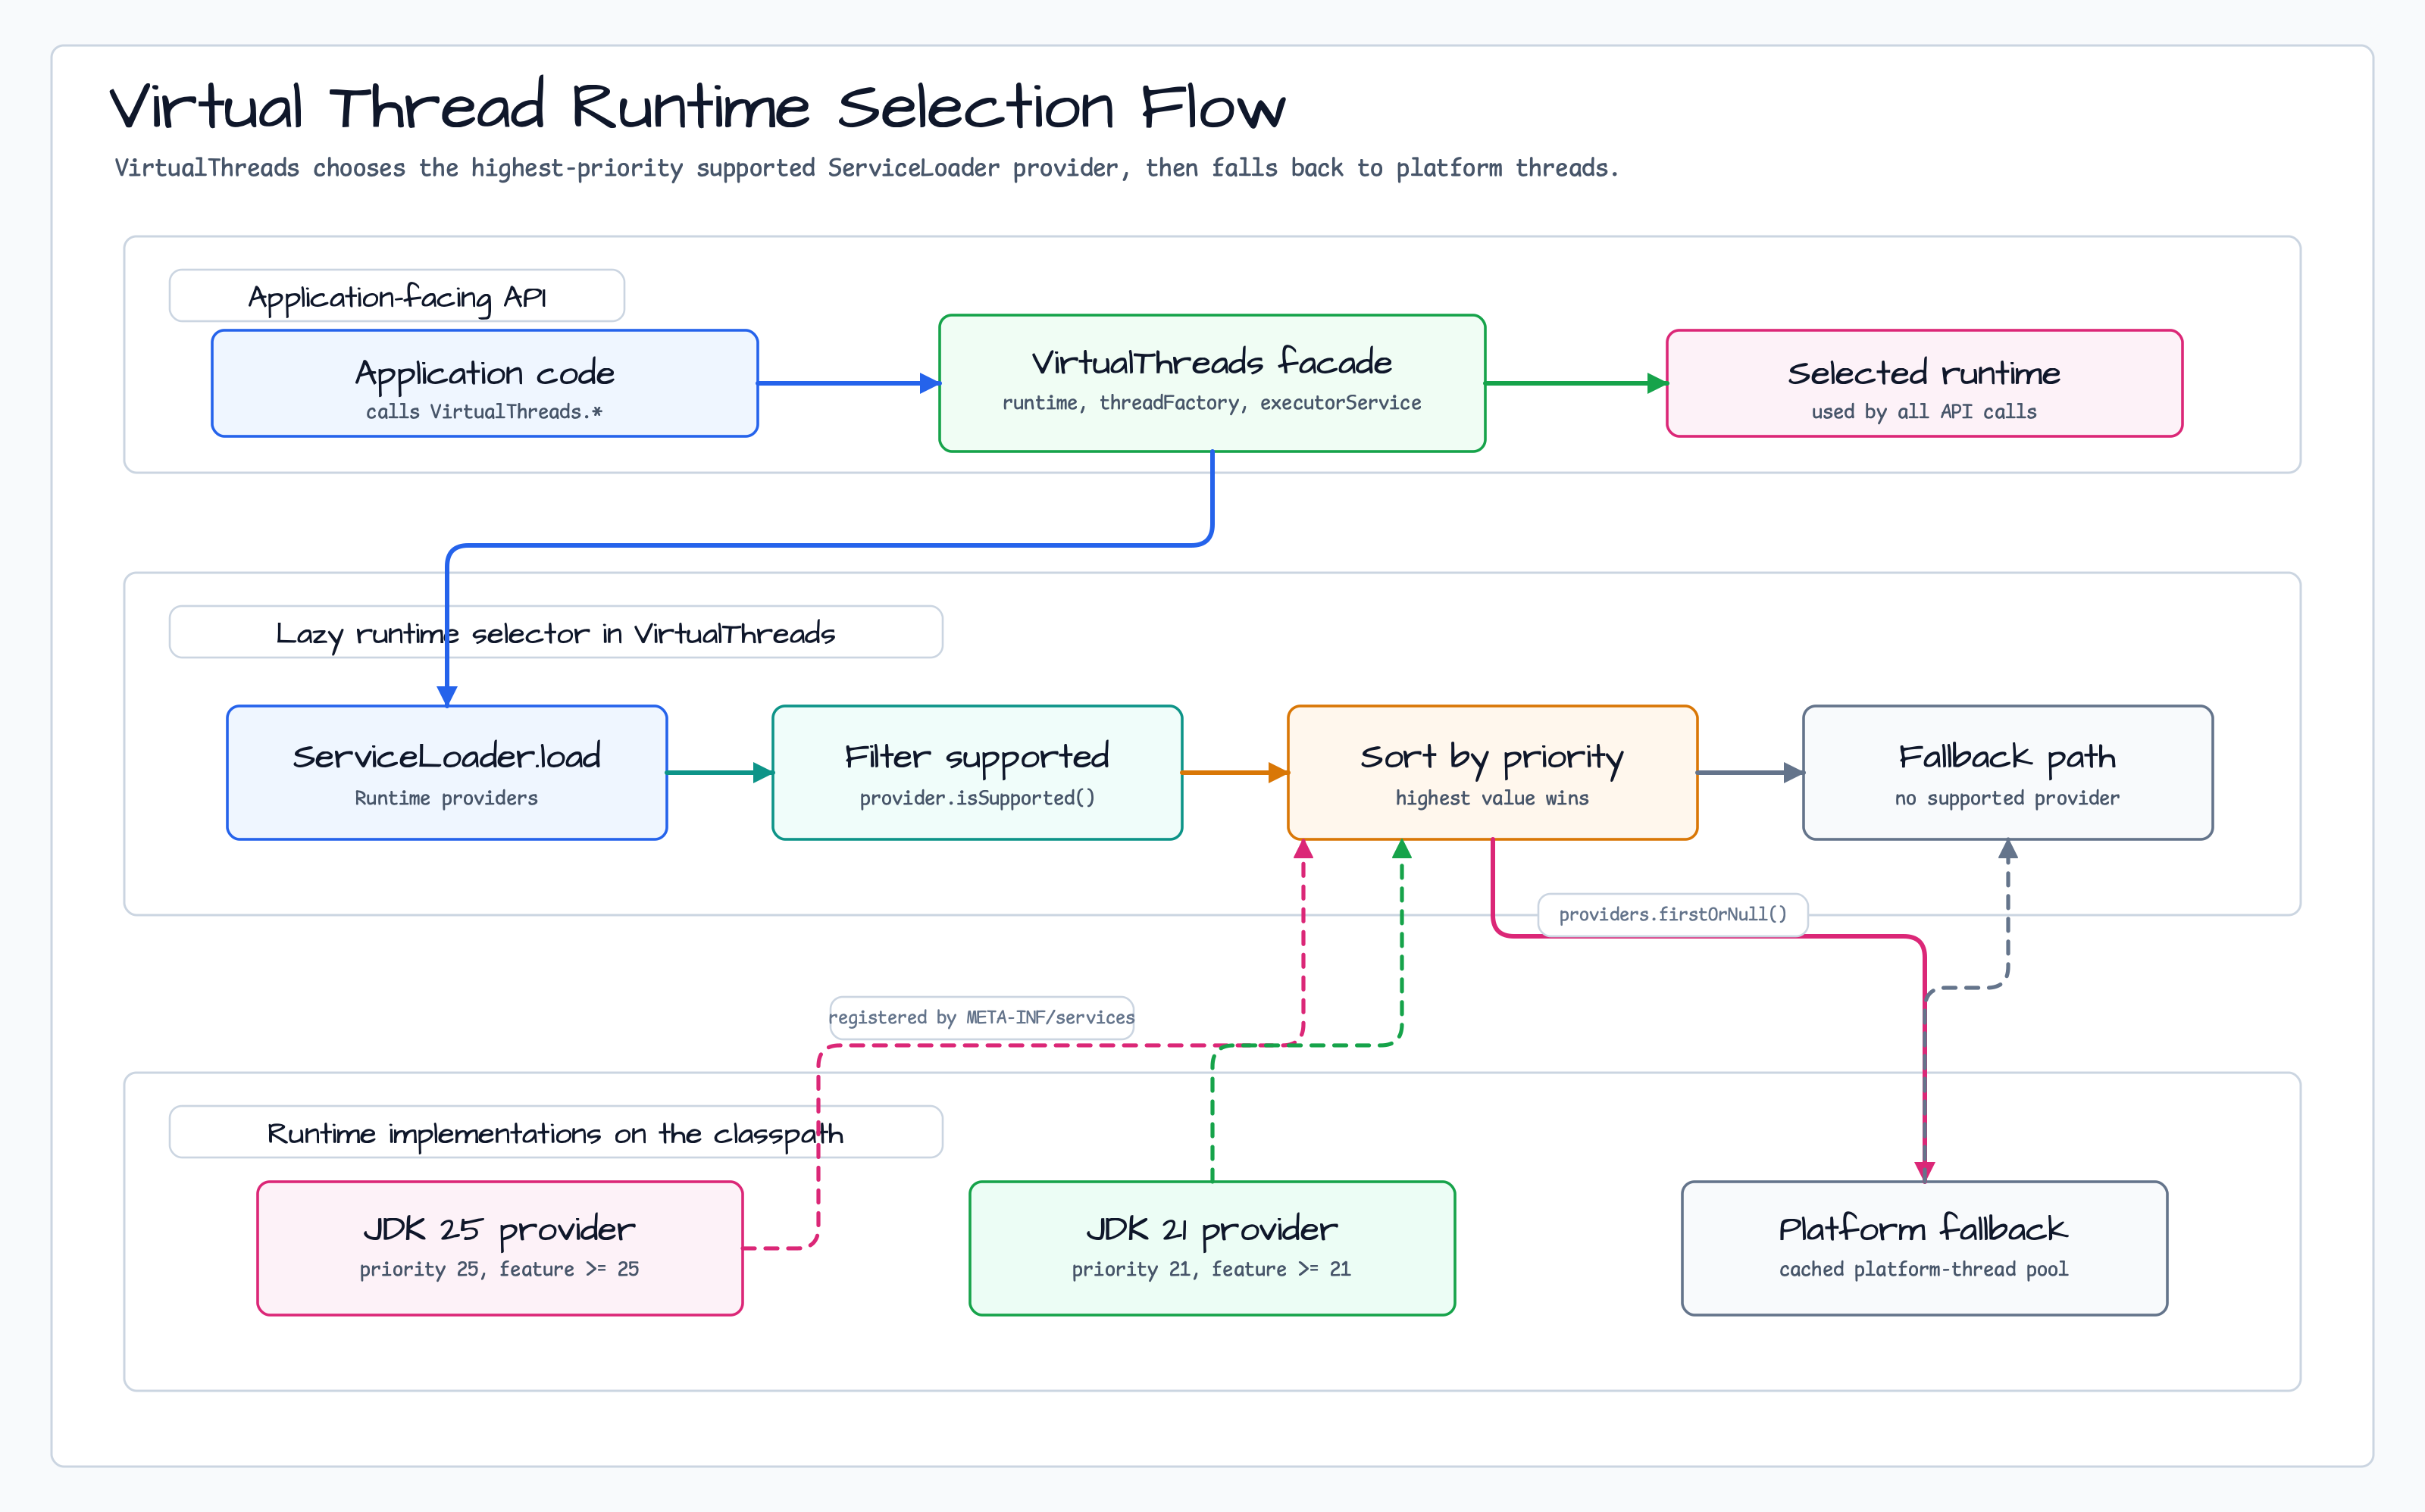Select the Lazy runtime selector group label
Image resolution: width=2425 pixels, height=1512 pixels.
coord(556,632)
